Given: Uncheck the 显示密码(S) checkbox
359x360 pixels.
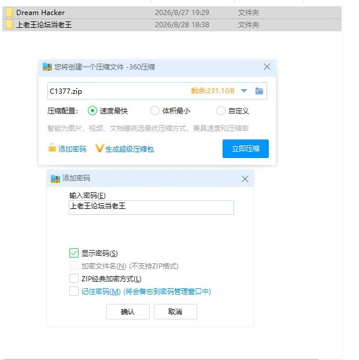Looking at the screenshot, I should [x=74, y=253].
